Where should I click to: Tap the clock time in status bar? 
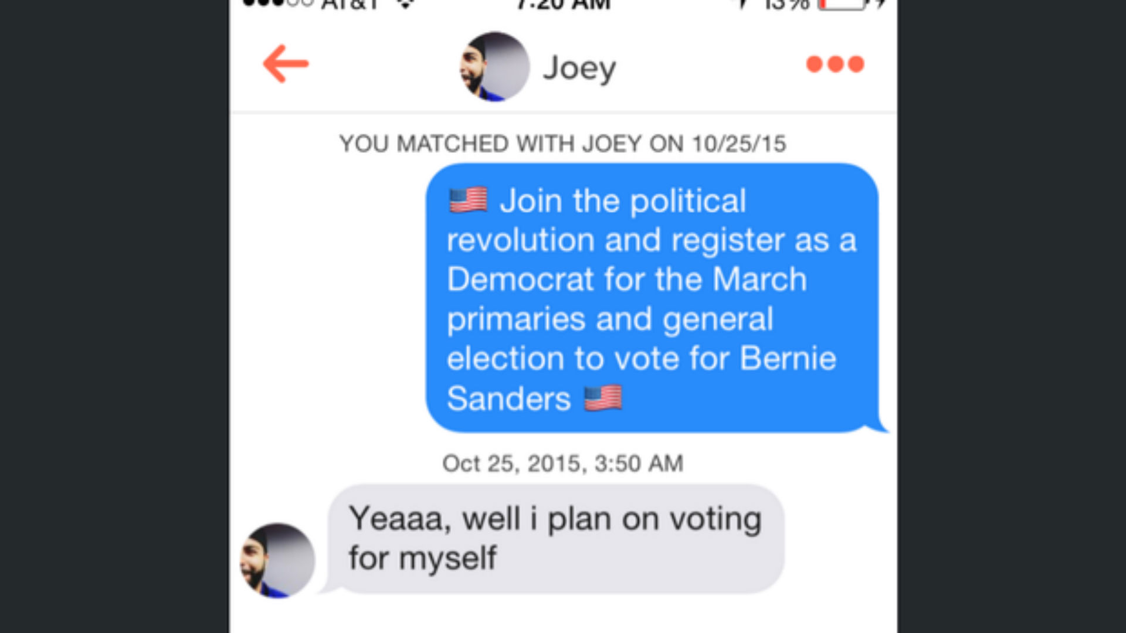(x=563, y=4)
